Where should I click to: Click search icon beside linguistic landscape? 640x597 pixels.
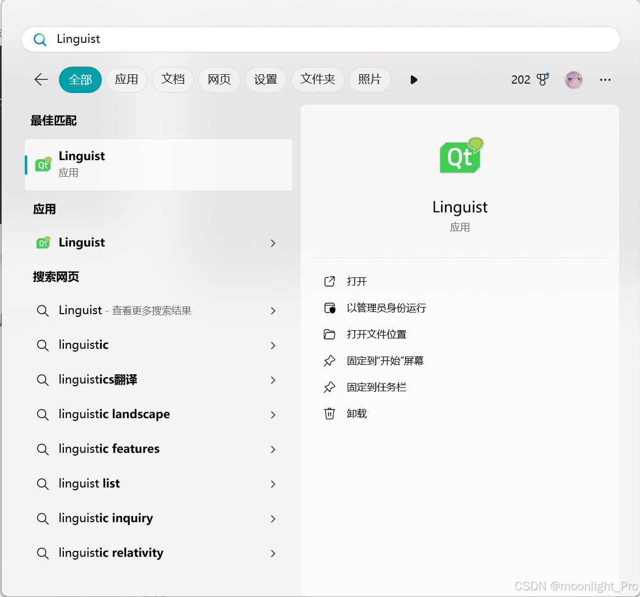[x=43, y=414]
